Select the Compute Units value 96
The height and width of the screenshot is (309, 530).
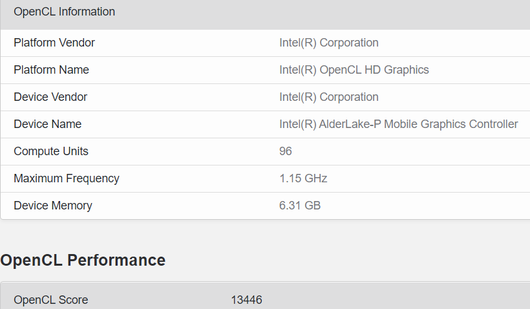[286, 151]
